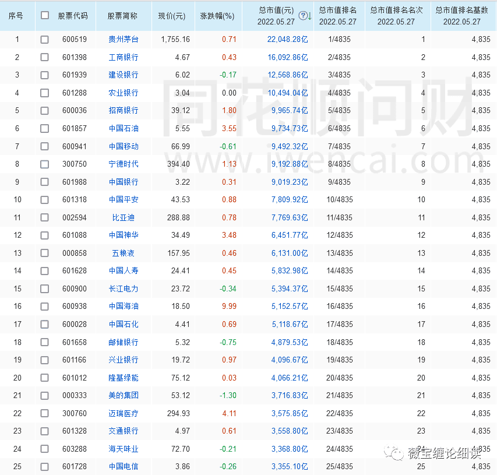Click the 长江电力 stock name

[x=124, y=289]
